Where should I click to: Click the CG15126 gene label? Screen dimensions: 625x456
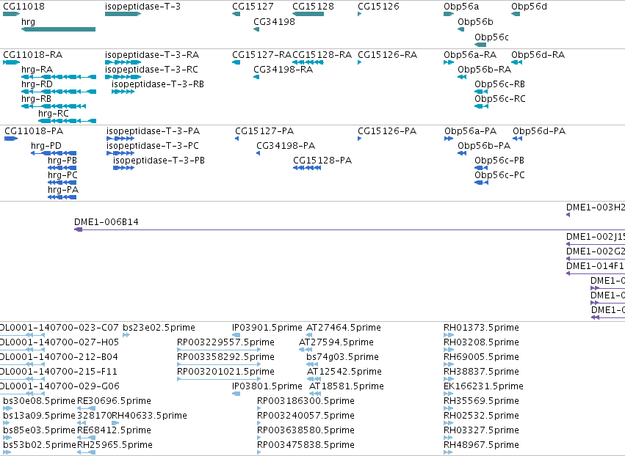tap(379, 7)
